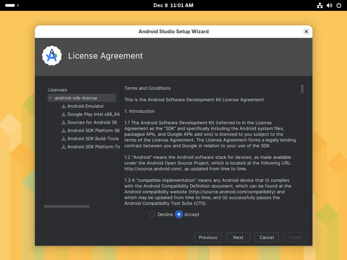Click the power icon in the top bar
Image resolution: width=347 pixels, height=260 pixels.
coord(339,5)
